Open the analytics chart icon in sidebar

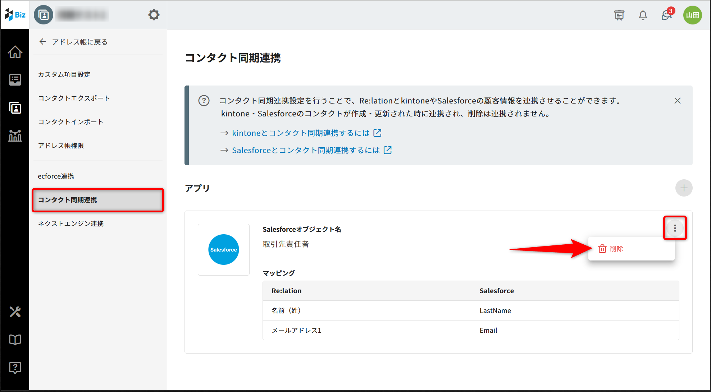point(15,136)
